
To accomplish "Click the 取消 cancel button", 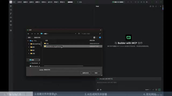I will tap(96, 73).
